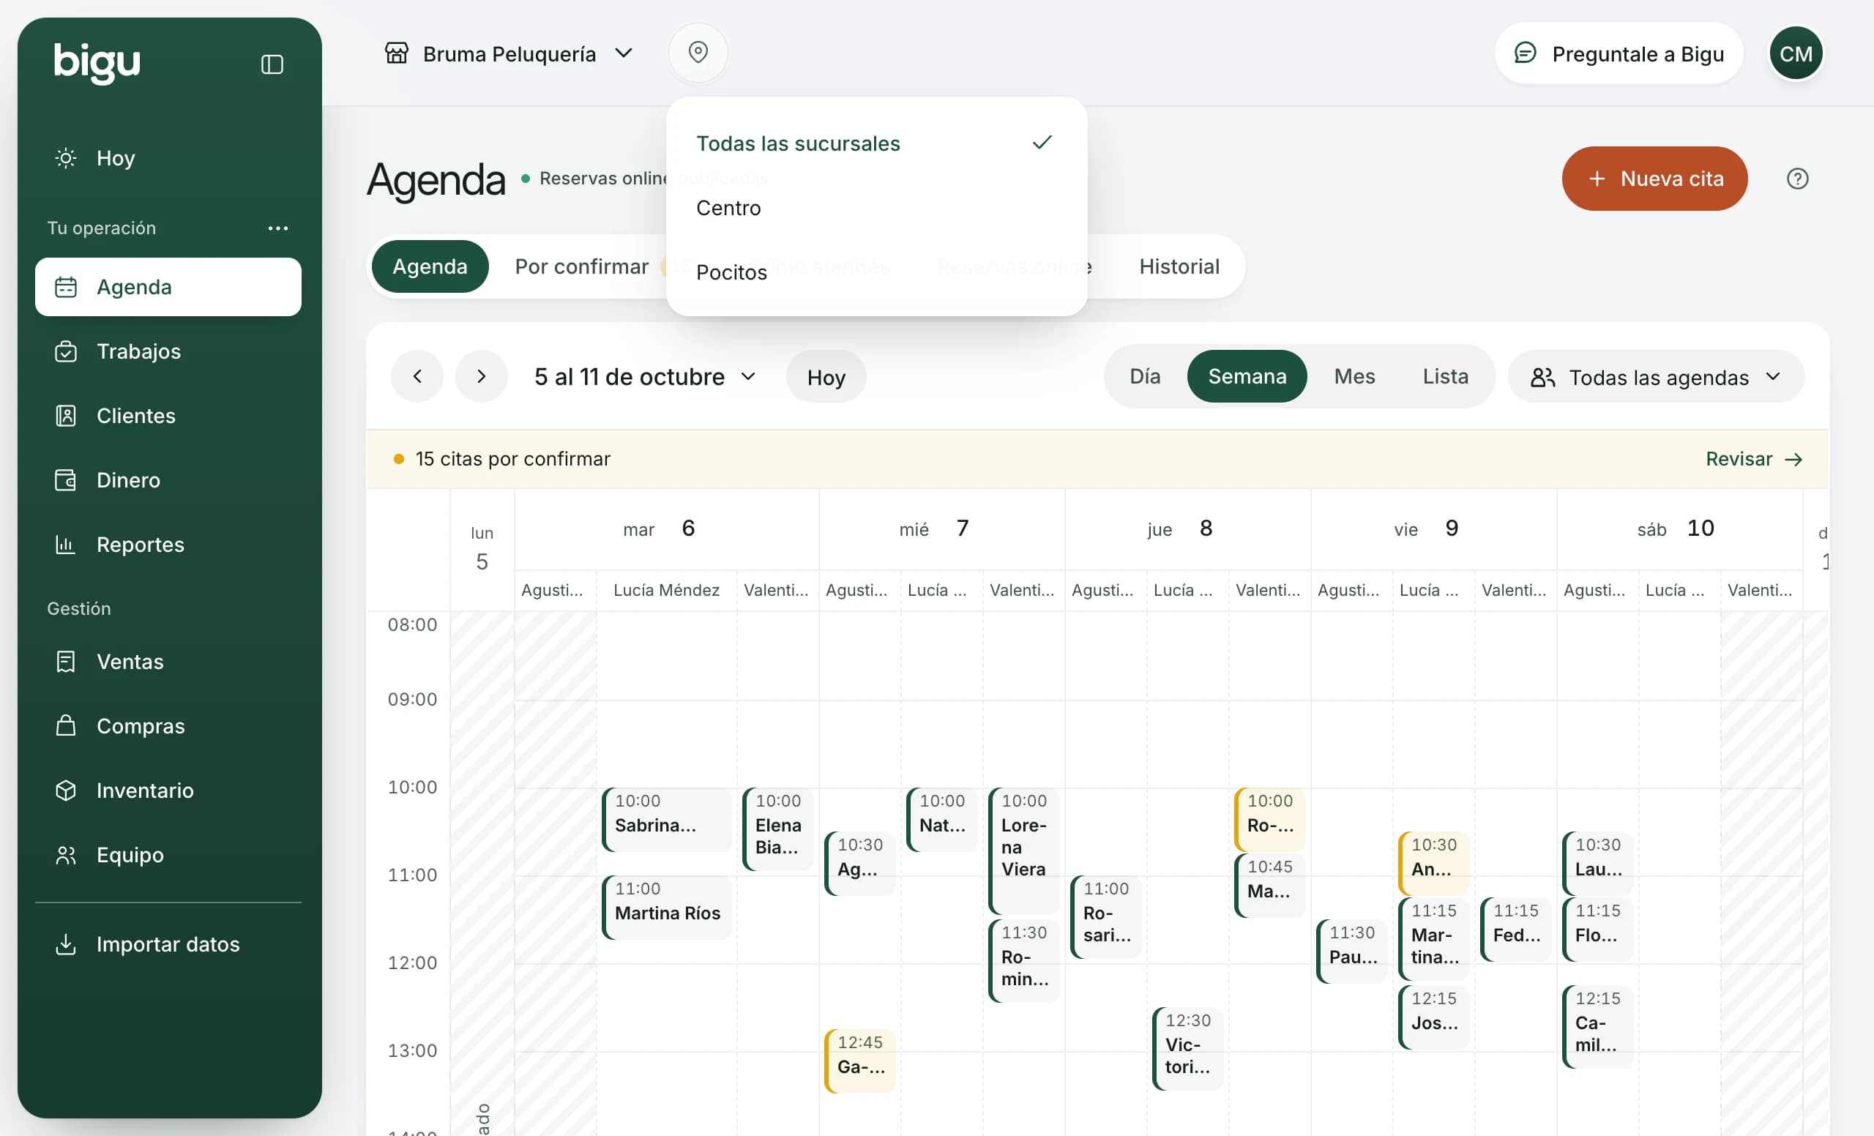Go to previous week arrow
The height and width of the screenshot is (1136, 1874).
[417, 376]
